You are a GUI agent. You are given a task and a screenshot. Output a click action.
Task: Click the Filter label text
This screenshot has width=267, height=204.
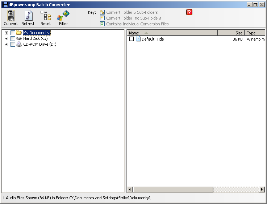pos(63,24)
